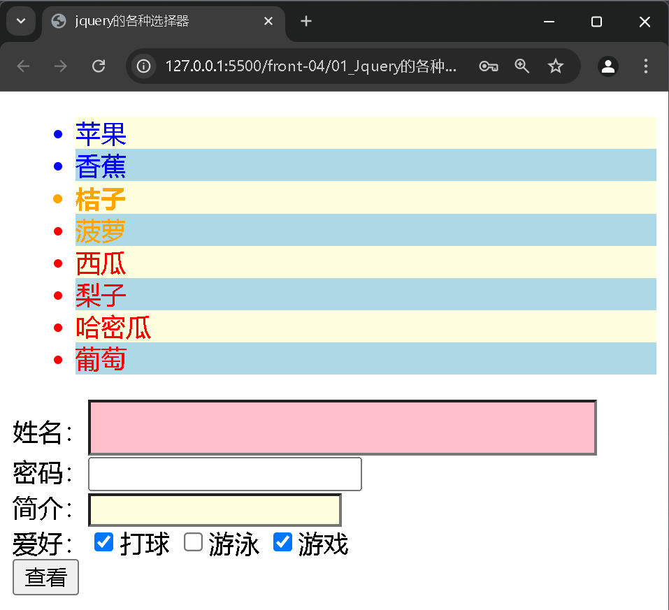Go forward to next page
669x610 pixels.
(61, 66)
